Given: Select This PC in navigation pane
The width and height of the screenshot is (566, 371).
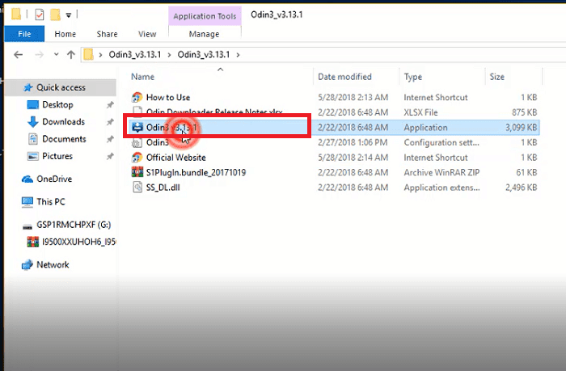Looking at the screenshot, I should point(51,201).
